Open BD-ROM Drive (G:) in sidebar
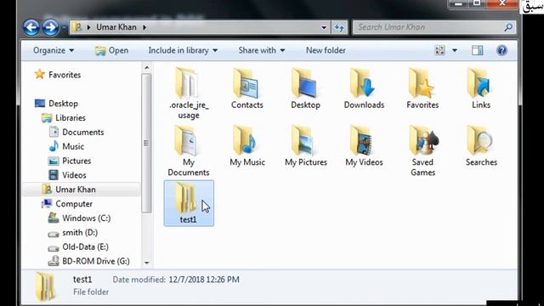 pos(96,262)
